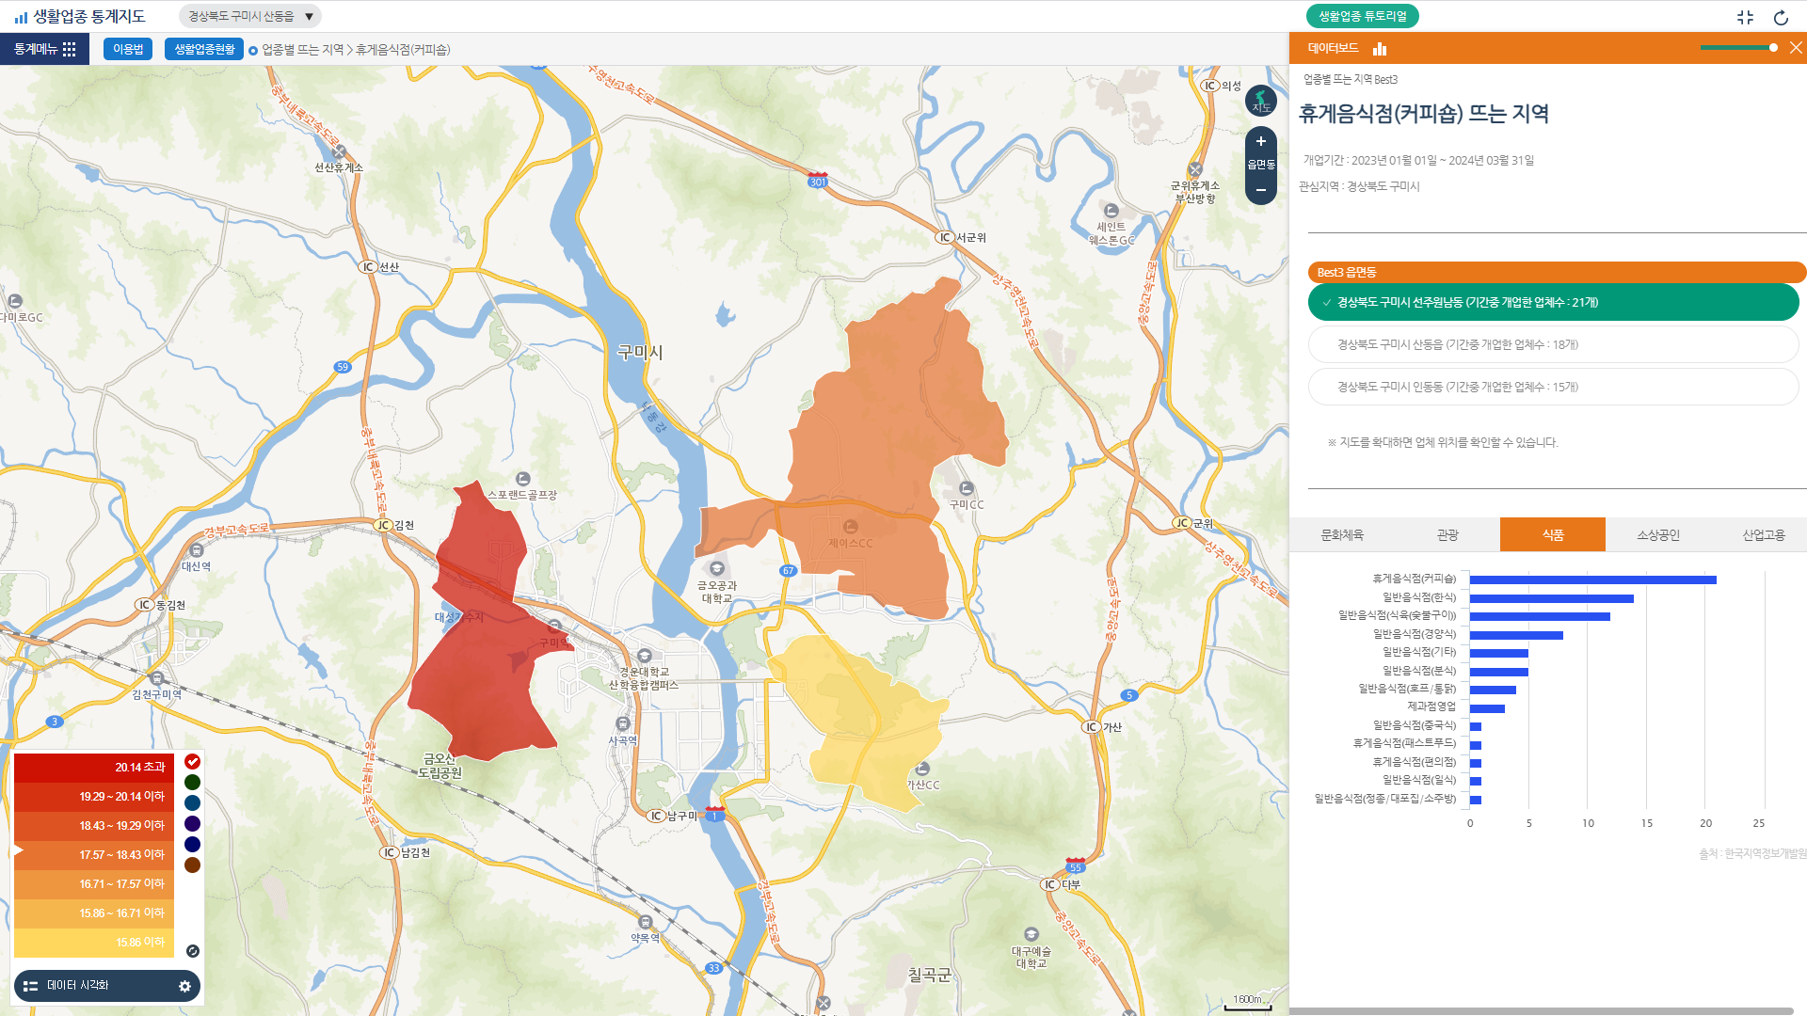This screenshot has width=1807, height=1016.
Task: Switch to the 관광 tab
Action: [x=1447, y=534]
